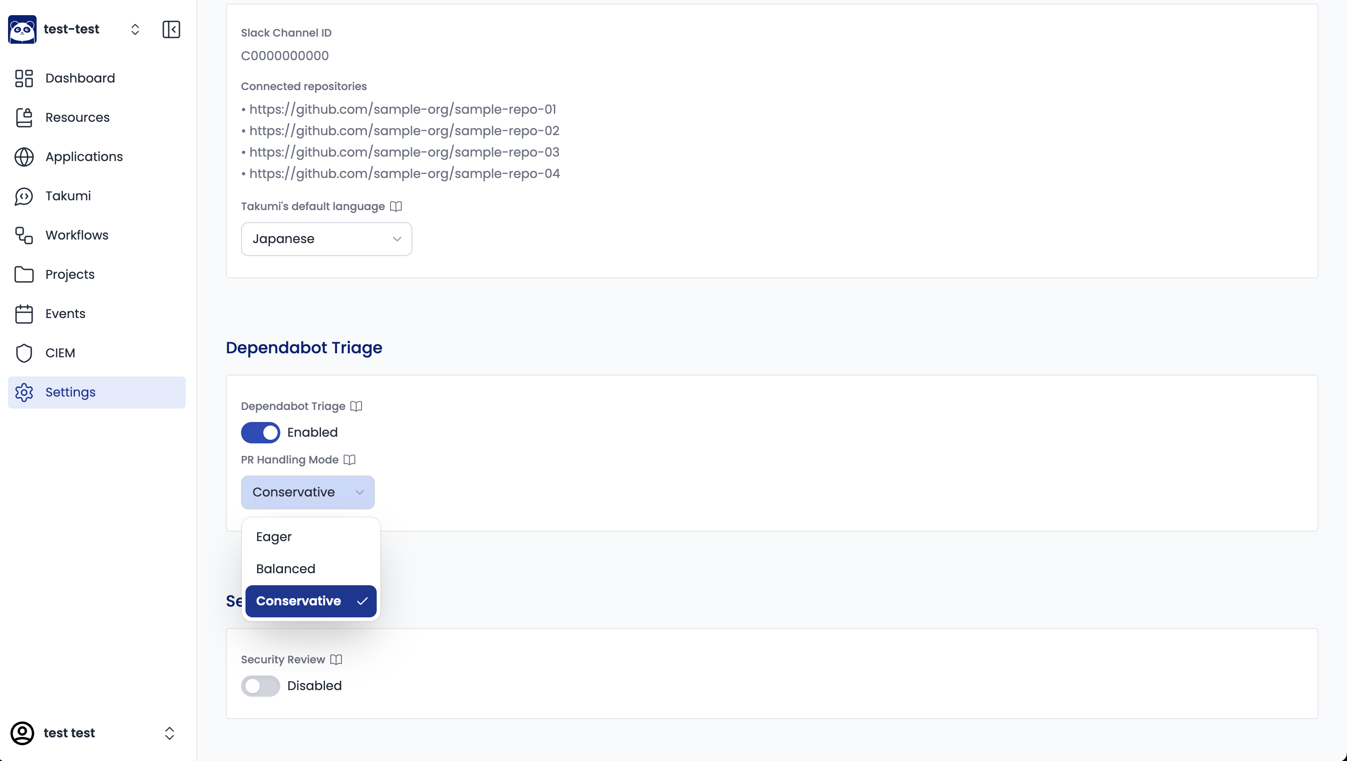The height and width of the screenshot is (761, 1347).
Task: Enable the Security Review toggle
Action: coord(260,686)
